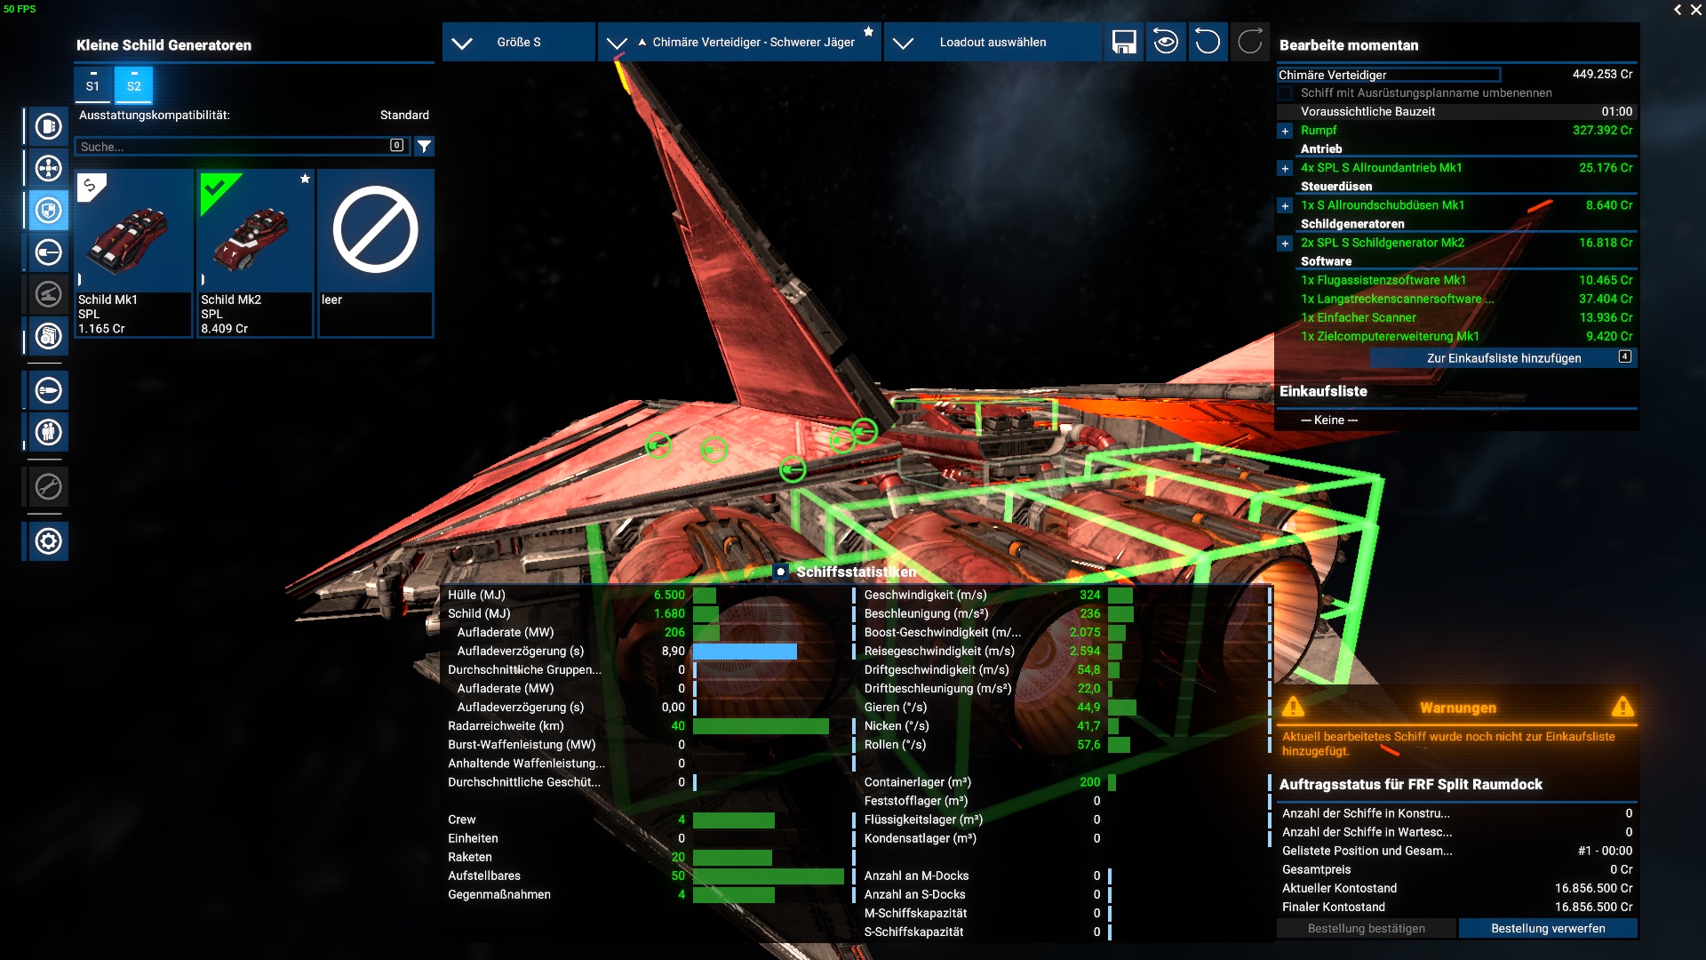Image resolution: width=1706 pixels, height=960 pixels.
Task: Open the Loadout auswählen dropdown
Action: pyautogui.click(x=993, y=42)
